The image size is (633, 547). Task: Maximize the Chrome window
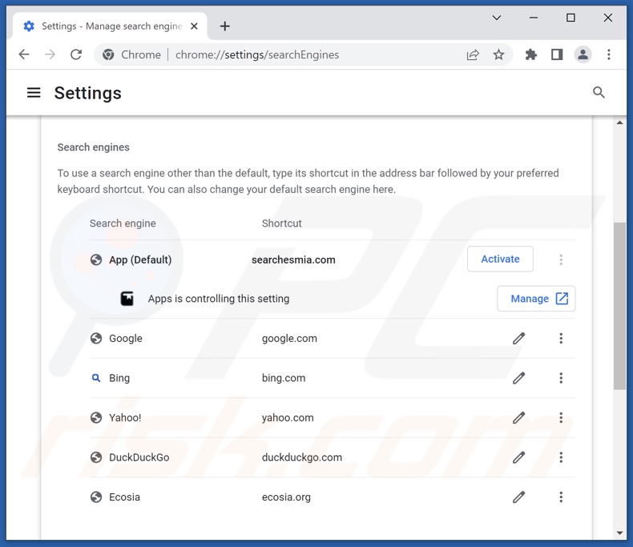coord(571,18)
